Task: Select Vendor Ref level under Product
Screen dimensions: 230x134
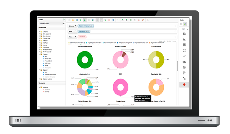Action: pos(48,59)
